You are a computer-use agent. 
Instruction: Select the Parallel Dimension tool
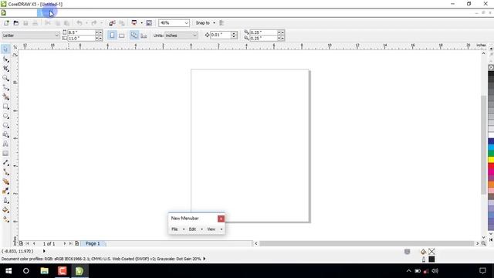(5, 163)
